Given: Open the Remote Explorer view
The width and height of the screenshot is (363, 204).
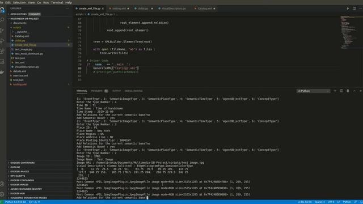Looking at the screenshot, I should [x=2, y=62].
